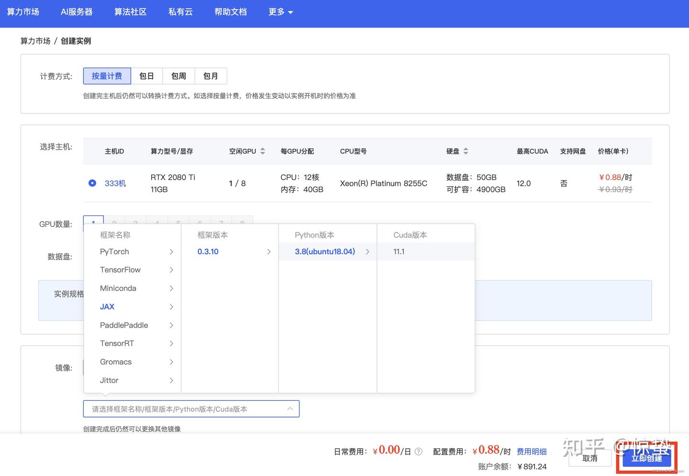Open the 算法社区 navigation menu
Image resolution: width=689 pixels, height=476 pixels.
coord(130,12)
